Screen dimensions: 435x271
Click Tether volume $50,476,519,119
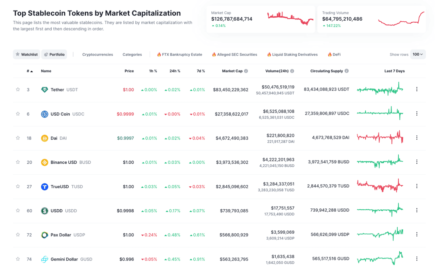click(278, 87)
